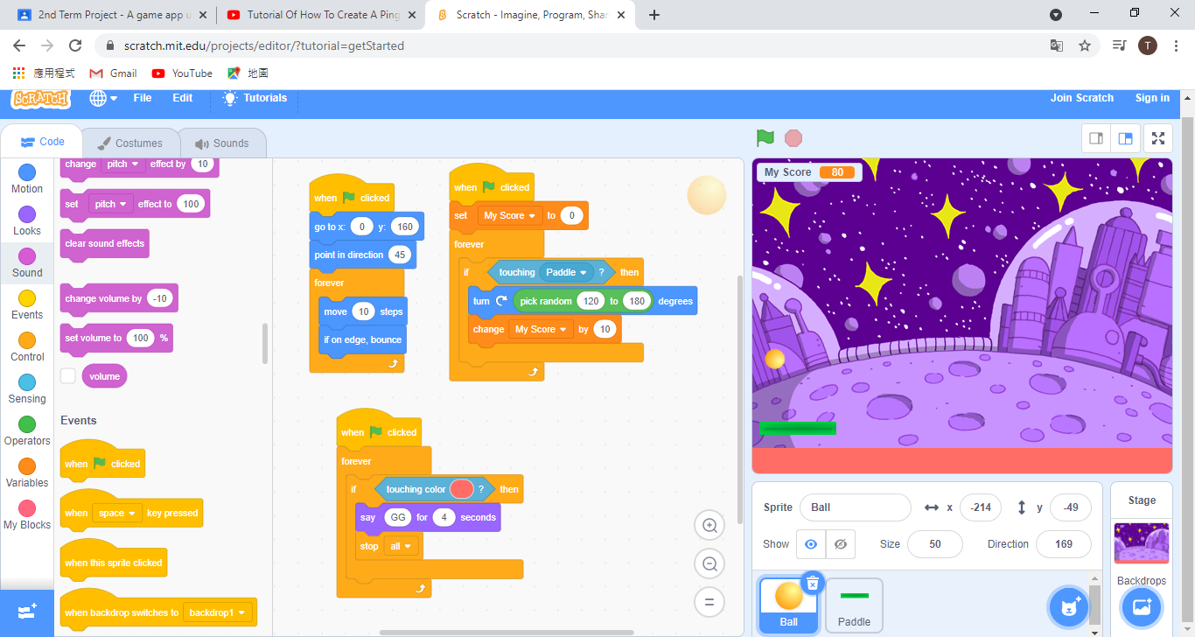Image resolution: width=1195 pixels, height=637 pixels.
Task: Click the green flag to run project
Action: coord(765,138)
